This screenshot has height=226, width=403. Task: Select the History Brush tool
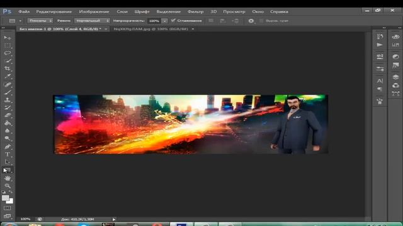7,107
